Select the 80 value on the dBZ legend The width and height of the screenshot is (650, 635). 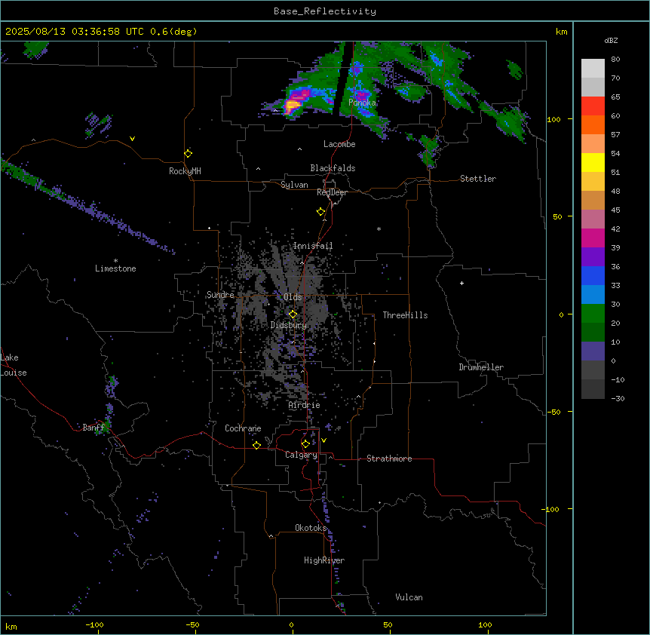click(x=615, y=60)
